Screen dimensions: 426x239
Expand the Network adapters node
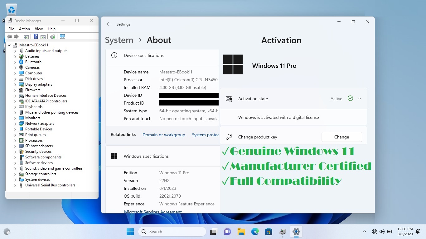15,124
